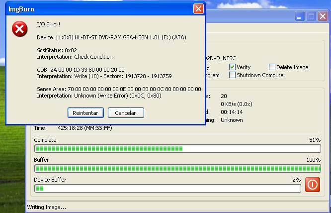
Task: Click the Sense Area hex line
Action: pos(119,89)
